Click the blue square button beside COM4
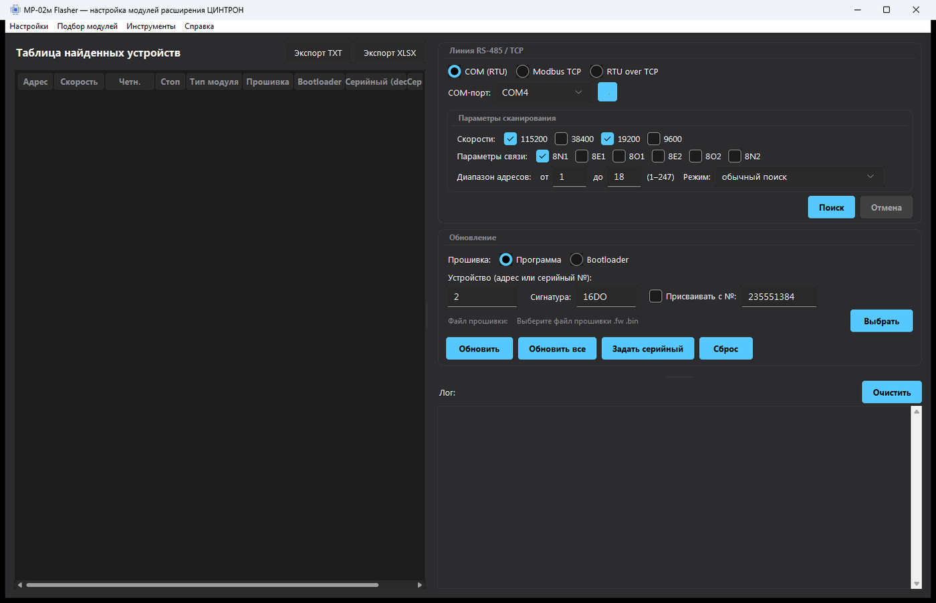 [607, 92]
